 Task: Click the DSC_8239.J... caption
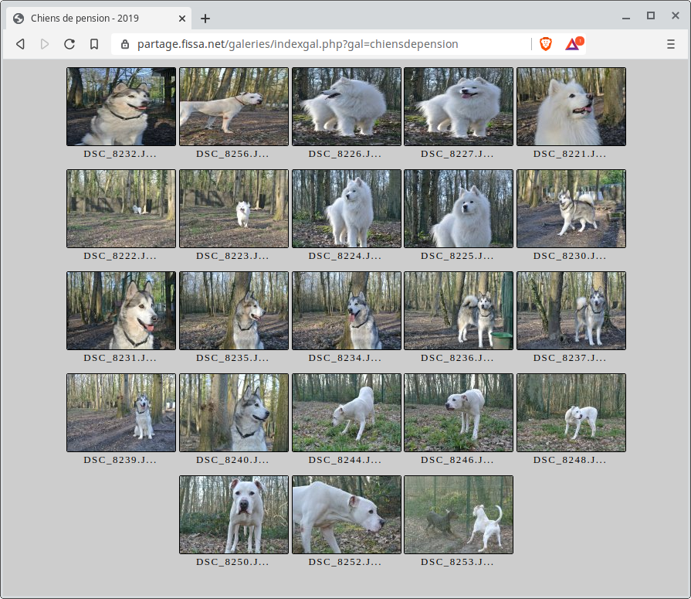point(120,460)
